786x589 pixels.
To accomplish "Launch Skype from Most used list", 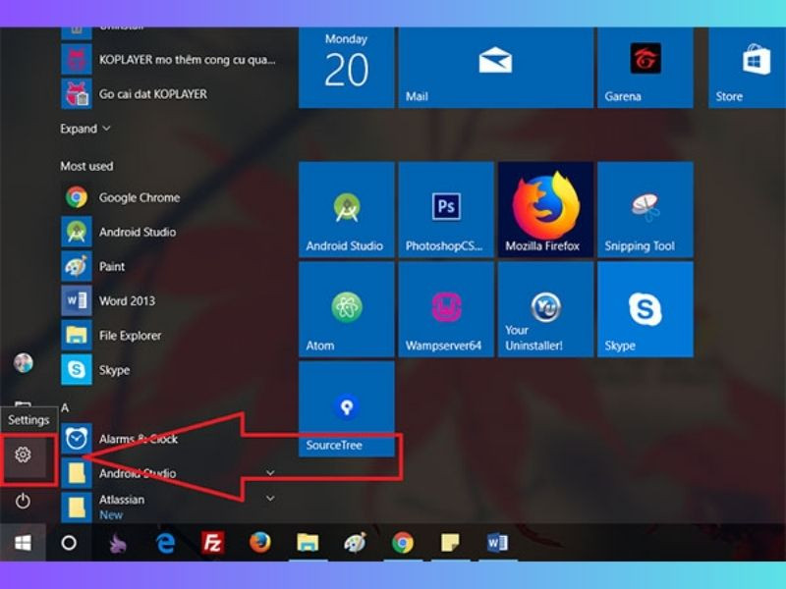I will 95,370.
